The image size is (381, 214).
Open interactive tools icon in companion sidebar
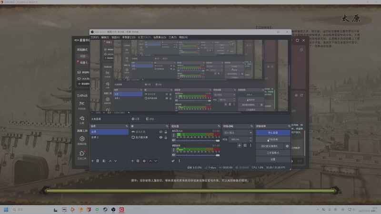82,155
